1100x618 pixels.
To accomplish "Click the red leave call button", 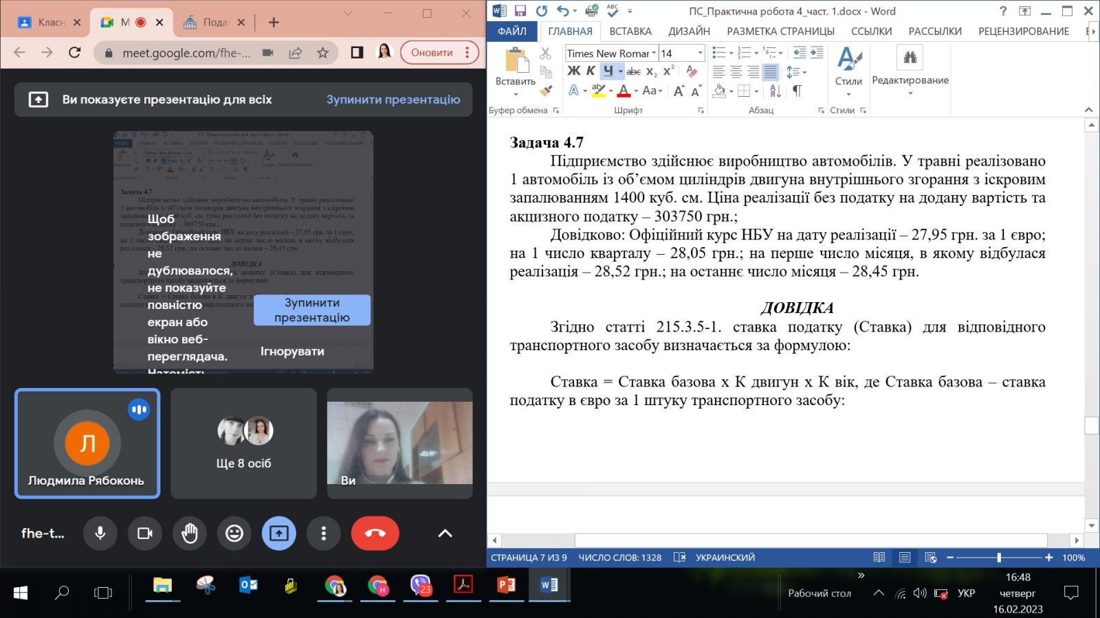I will coord(375,534).
